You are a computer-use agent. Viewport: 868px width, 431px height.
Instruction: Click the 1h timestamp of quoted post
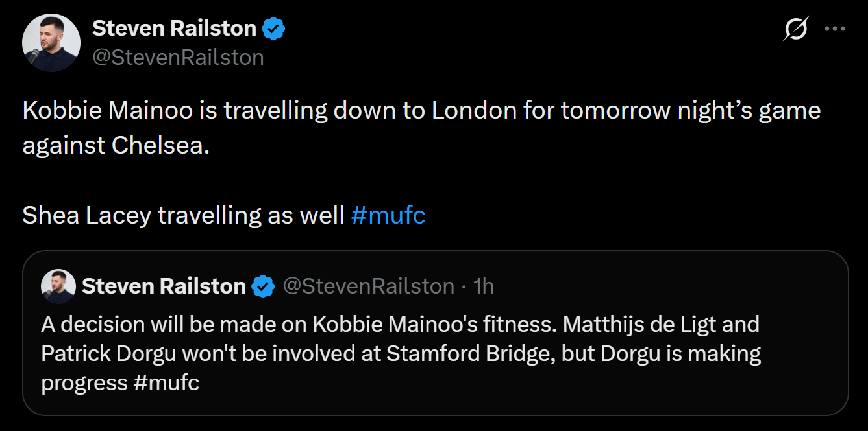(484, 286)
